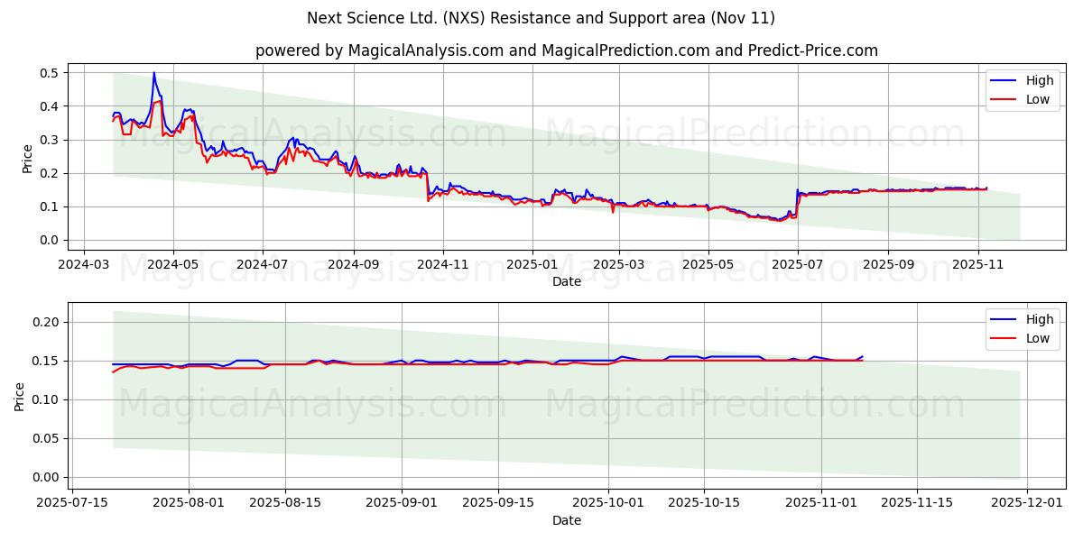This screenshot has width=1083, height=541.
Task: Select the red Low legend key in bottom chart
Action: (x=1004, y=337)
